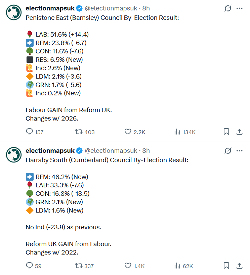
Task: Open Grok icon on the Harraby South tweet
Action: (x=228, y=151)
